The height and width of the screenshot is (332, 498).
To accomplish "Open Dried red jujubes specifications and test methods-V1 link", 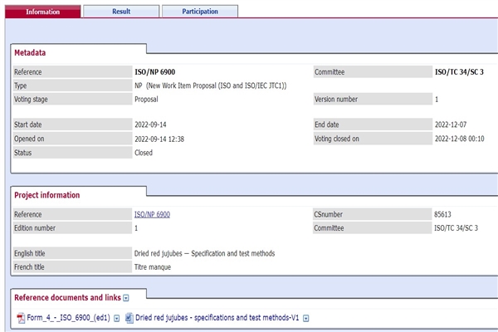I will coord(217,317).
